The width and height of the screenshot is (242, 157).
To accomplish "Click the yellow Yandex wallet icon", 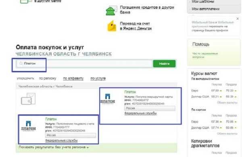I will point(112,26).
